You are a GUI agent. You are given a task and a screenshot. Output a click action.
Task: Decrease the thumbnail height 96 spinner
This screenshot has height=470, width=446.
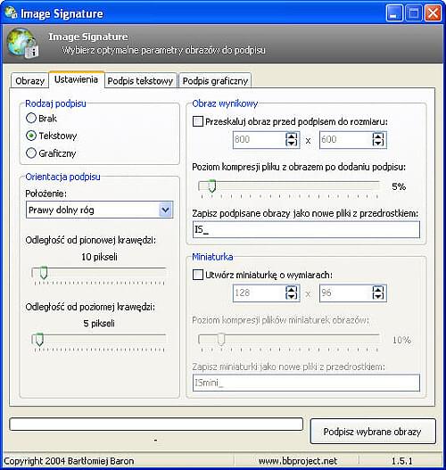pyautogui.click(x=378, y=296)
